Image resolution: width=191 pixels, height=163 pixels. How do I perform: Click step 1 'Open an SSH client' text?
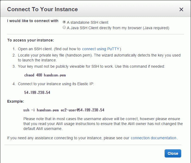69,49
